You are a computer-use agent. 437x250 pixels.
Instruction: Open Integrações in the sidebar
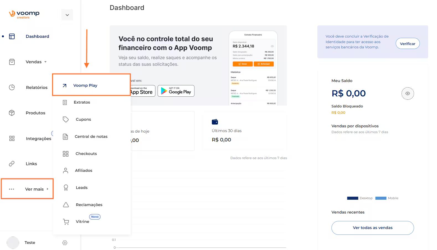tap(38, 139)
